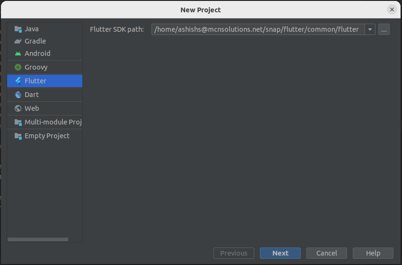
Task: Click the Java folder icon
Action: (x=18, y=29)
